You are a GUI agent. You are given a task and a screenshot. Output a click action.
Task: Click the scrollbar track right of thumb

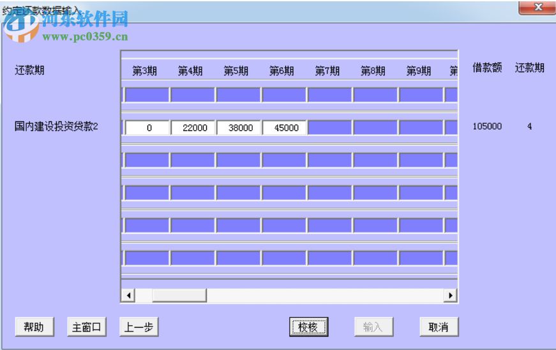(x=325, y=295)
